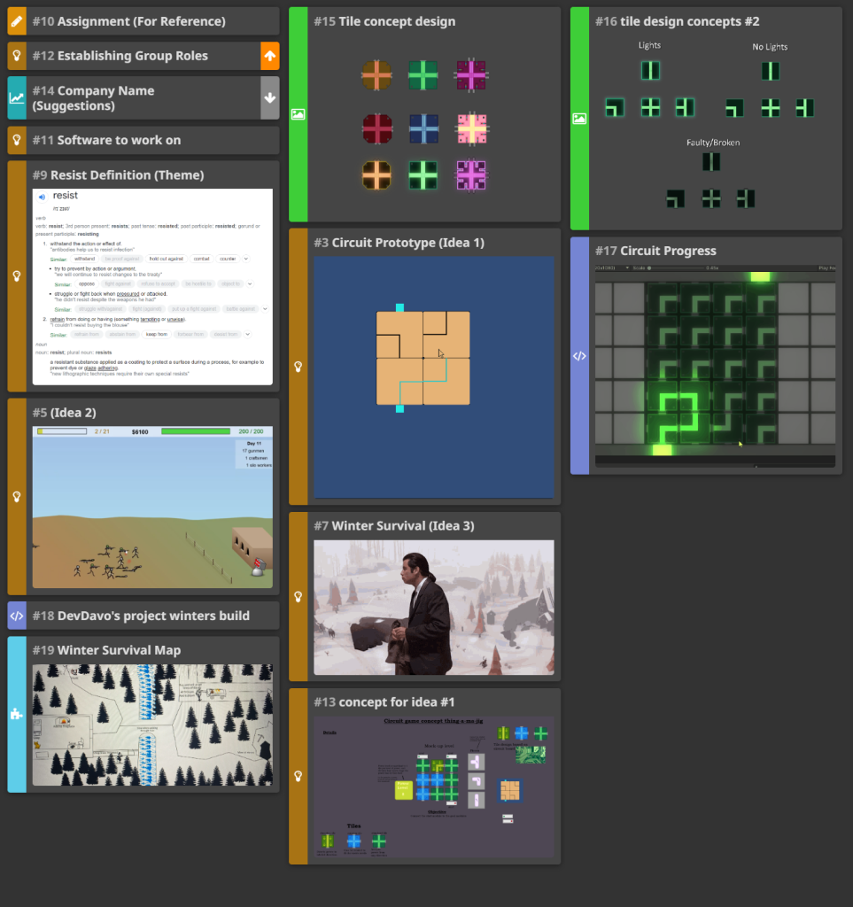
Task: Open Winter Survival meme thumbnail
Action: pyautogui.click(x=434, y=608)
